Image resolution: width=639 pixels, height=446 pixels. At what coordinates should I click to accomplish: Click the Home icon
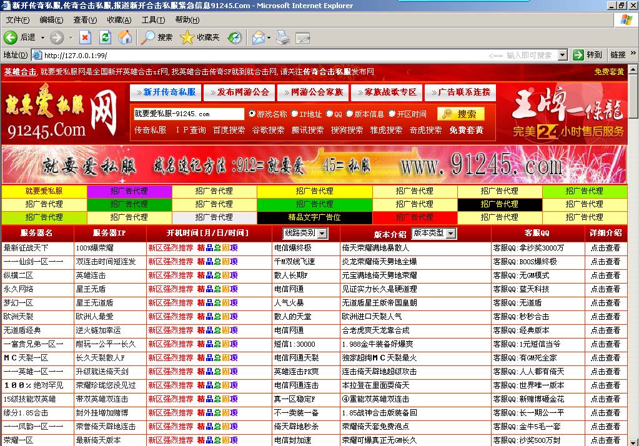point(126,37)
